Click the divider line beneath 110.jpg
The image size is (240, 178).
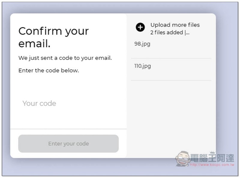tap(171, 80)
